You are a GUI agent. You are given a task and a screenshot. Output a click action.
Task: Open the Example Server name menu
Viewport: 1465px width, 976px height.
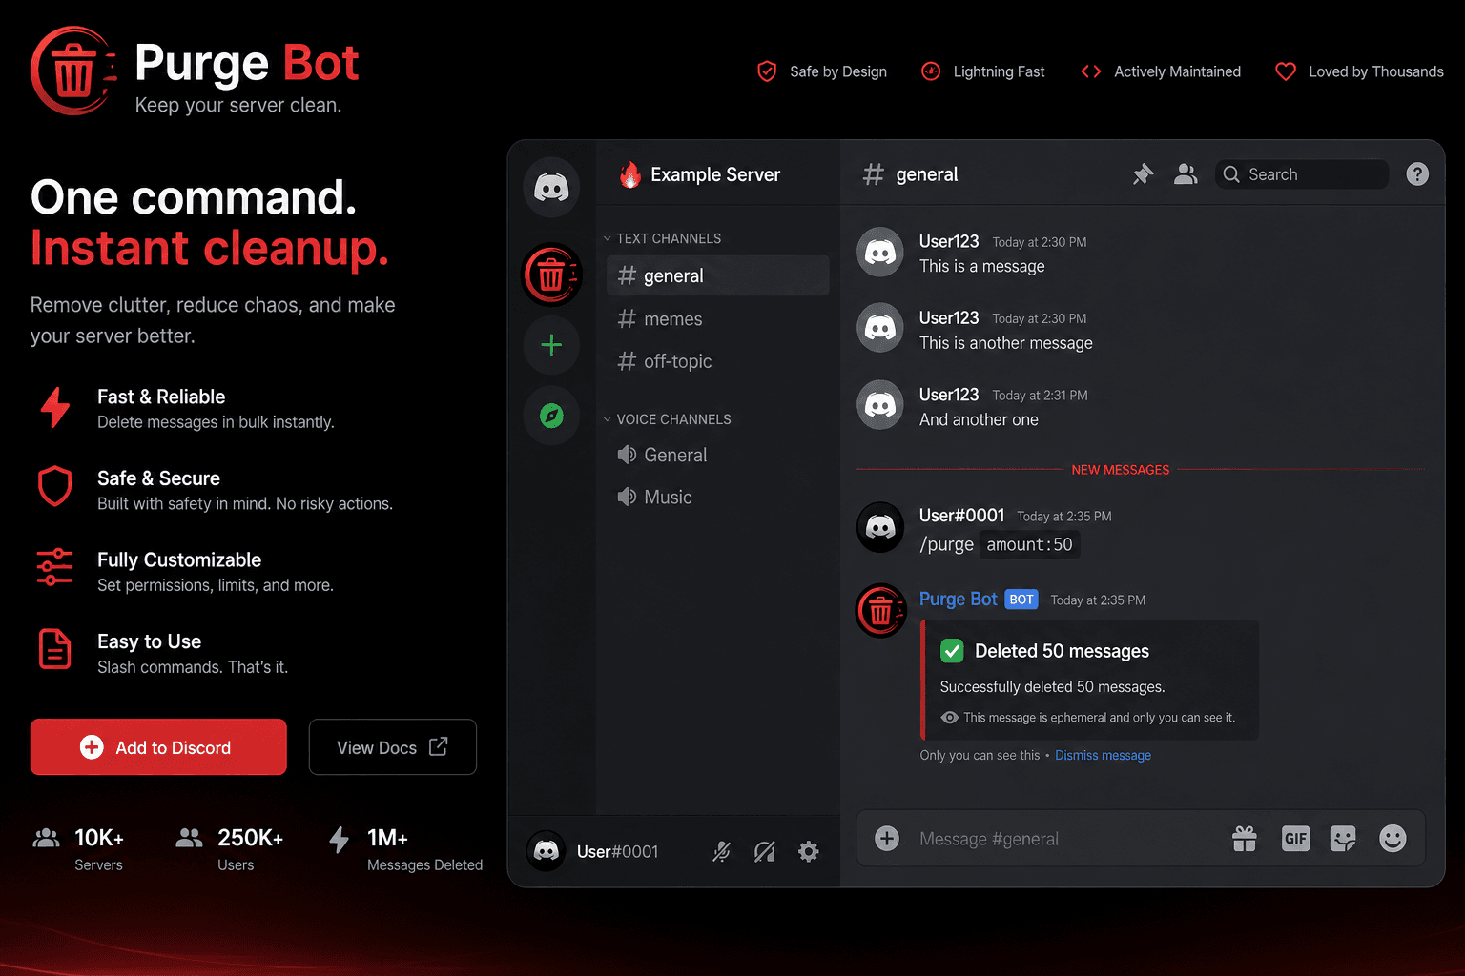[x=715, y=174]
